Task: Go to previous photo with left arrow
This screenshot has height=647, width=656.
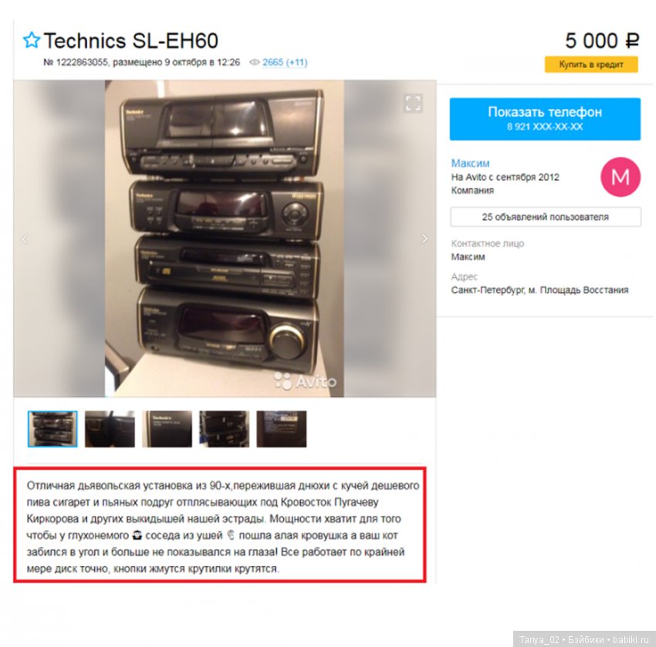Action: coord(25,239)
